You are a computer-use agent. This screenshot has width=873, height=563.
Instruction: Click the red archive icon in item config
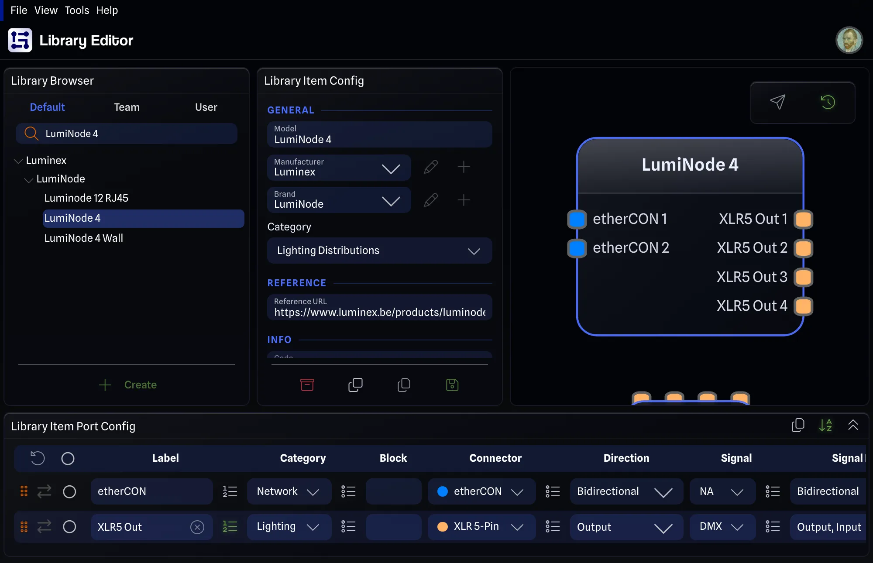[x=307, y=385]
